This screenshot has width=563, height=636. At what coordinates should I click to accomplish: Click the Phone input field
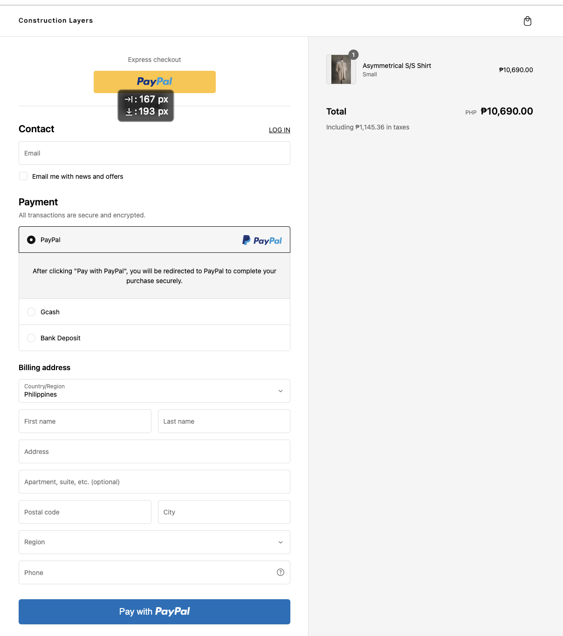154,573
